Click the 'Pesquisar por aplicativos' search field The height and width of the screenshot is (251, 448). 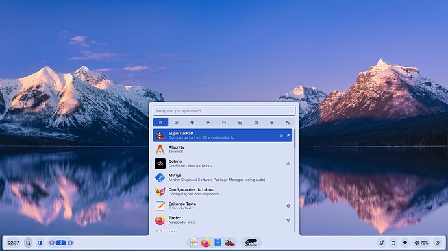224,111
